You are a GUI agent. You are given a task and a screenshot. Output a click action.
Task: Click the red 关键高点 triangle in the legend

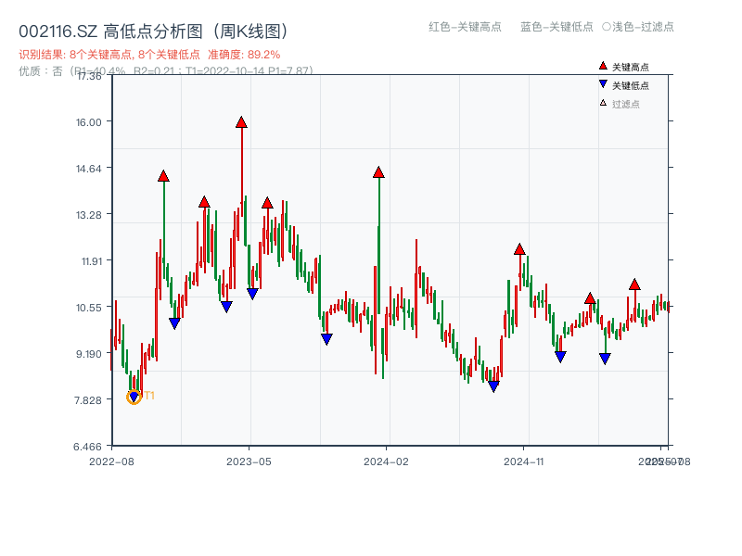pos(603,65)
